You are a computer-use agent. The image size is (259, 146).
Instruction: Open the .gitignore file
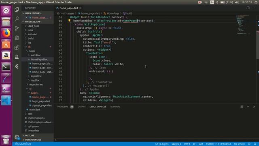click(33, 126)
